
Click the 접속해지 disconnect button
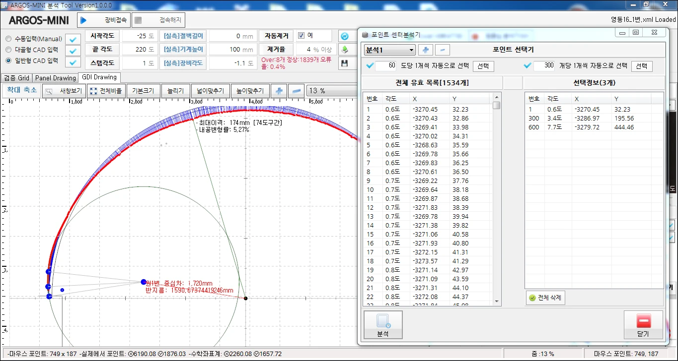[158, 20]
